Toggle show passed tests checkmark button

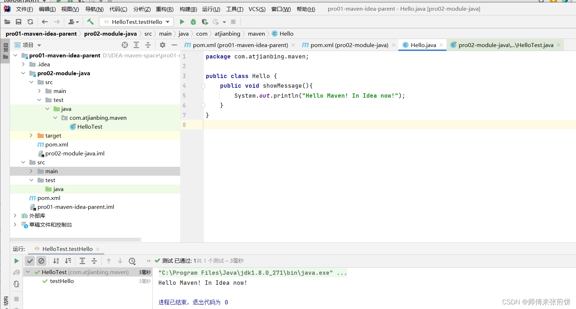[30, 261]
